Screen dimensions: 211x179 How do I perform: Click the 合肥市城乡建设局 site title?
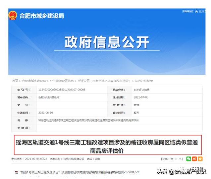42,16
